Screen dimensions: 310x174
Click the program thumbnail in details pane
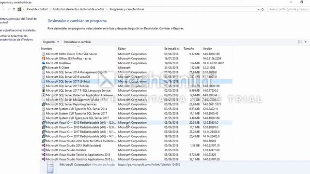pyautogui.click(x=50, y=168)
